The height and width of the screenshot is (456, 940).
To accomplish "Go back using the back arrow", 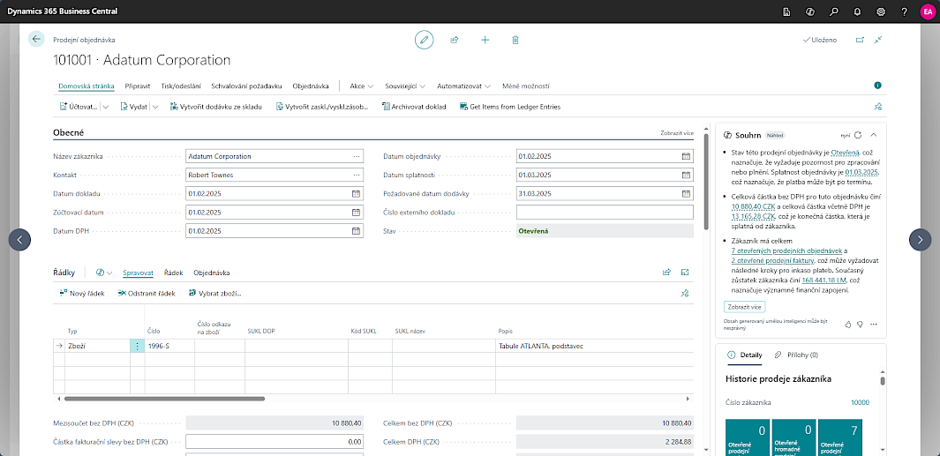I will tap(36, 39).
